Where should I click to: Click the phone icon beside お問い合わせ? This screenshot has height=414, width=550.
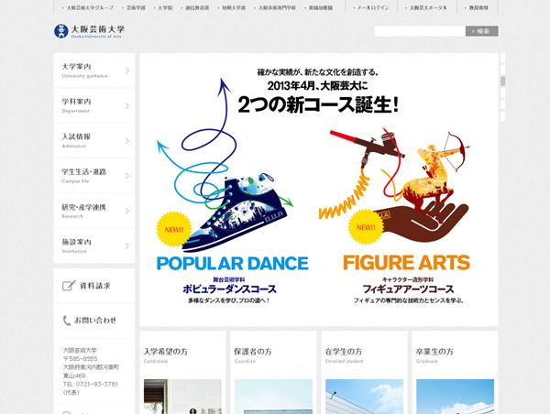click(x=67, y=321)
